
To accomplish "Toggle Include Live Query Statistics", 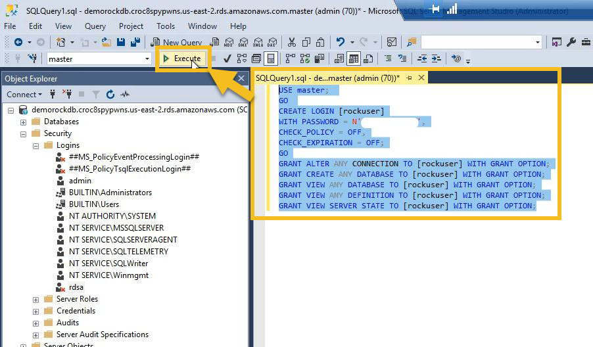I will [305, 58].
